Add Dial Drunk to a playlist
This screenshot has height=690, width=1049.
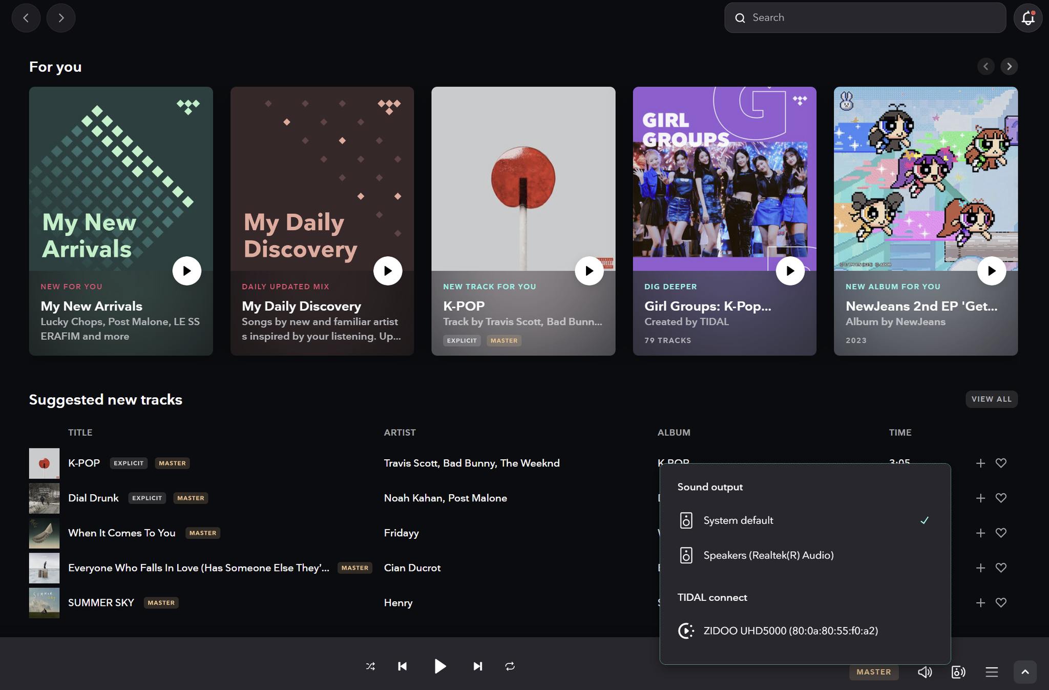[980, 498]
